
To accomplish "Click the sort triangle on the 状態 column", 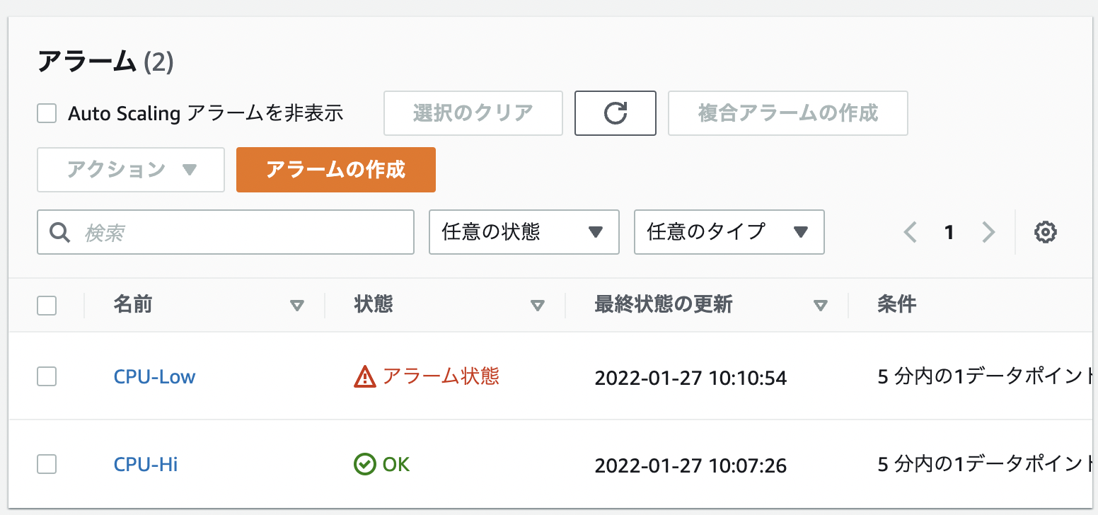I will click(538, 305).
